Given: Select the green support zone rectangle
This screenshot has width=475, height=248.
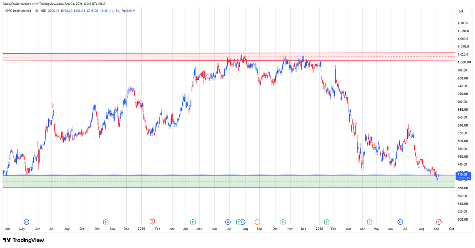Looking at the screenshot, I should [229, 182].
